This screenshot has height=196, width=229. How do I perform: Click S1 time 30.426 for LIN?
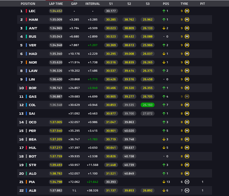[x=111, y=79]
